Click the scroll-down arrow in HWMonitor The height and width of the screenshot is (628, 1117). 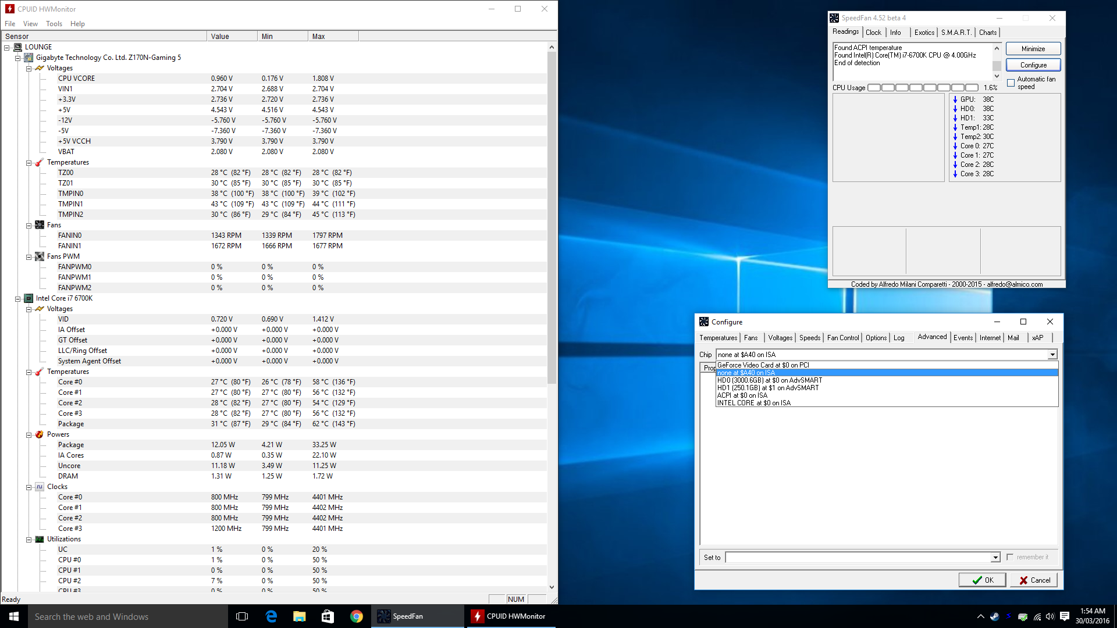coord(552,587)
